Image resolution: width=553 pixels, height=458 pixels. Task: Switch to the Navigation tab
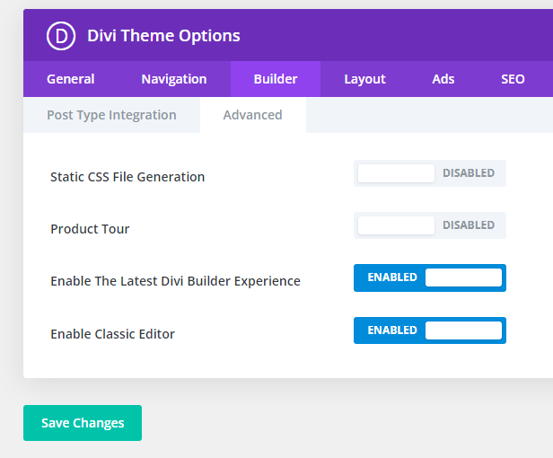(x=174, y=79)
